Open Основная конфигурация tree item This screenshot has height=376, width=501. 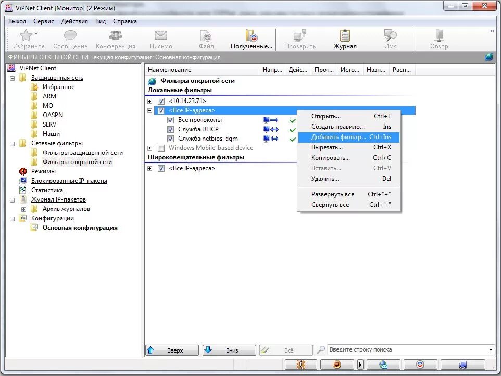[x=80, y=228]
